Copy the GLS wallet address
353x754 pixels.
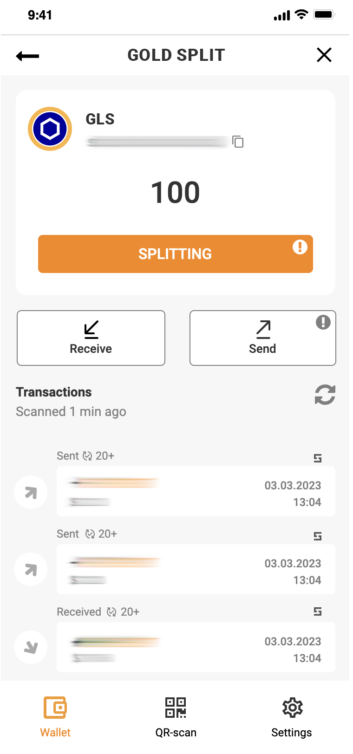tap(238, 142)
